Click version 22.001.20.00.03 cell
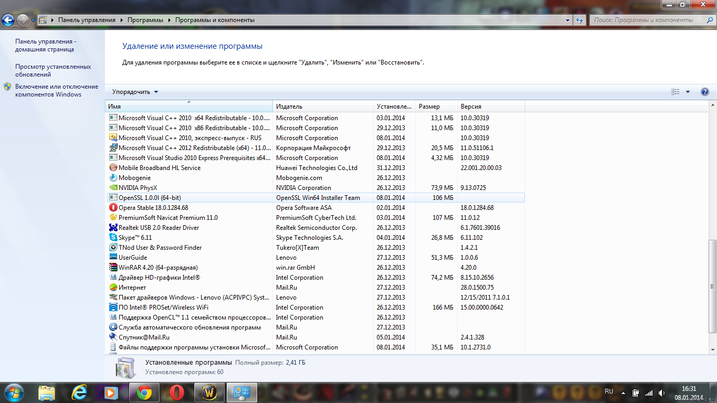 pos(481,168)
